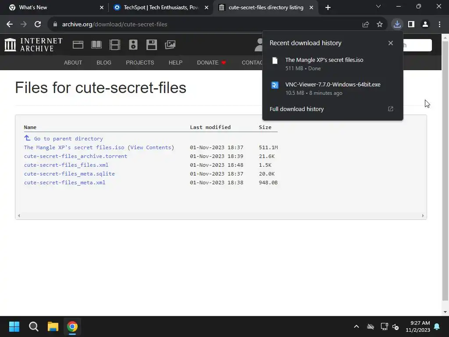The height and width of the screenshot is (337, 449).
Task: Open cute-secret-files_meta.sqlite link
Action: [69, 174]
